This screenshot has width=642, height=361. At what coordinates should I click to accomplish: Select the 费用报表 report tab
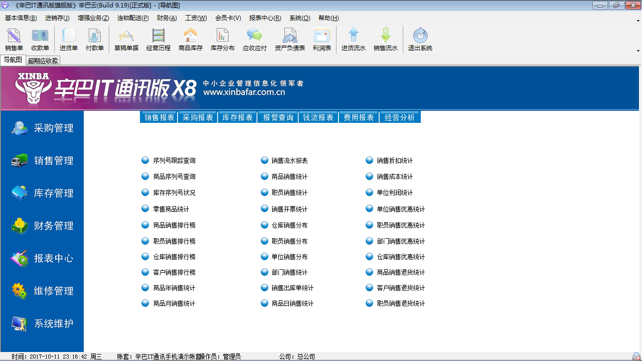coord(359,117)
